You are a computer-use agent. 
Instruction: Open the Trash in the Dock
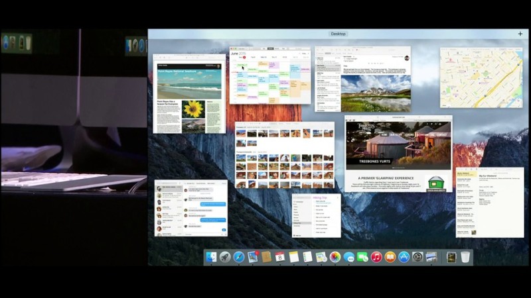click(x=465, y=257)
